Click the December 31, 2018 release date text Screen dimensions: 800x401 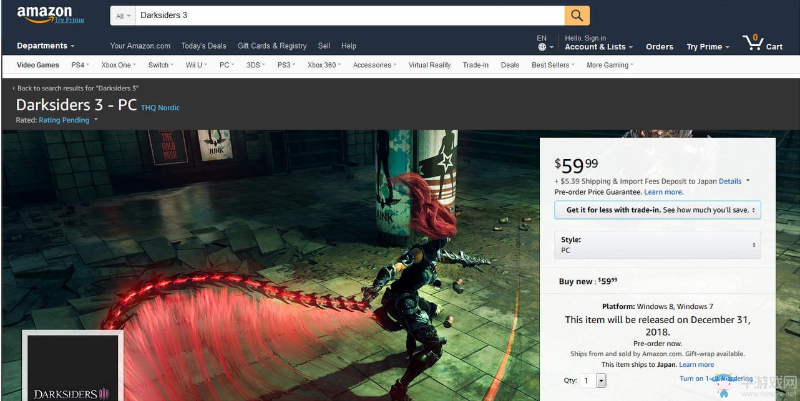click(x=658, y=326)
